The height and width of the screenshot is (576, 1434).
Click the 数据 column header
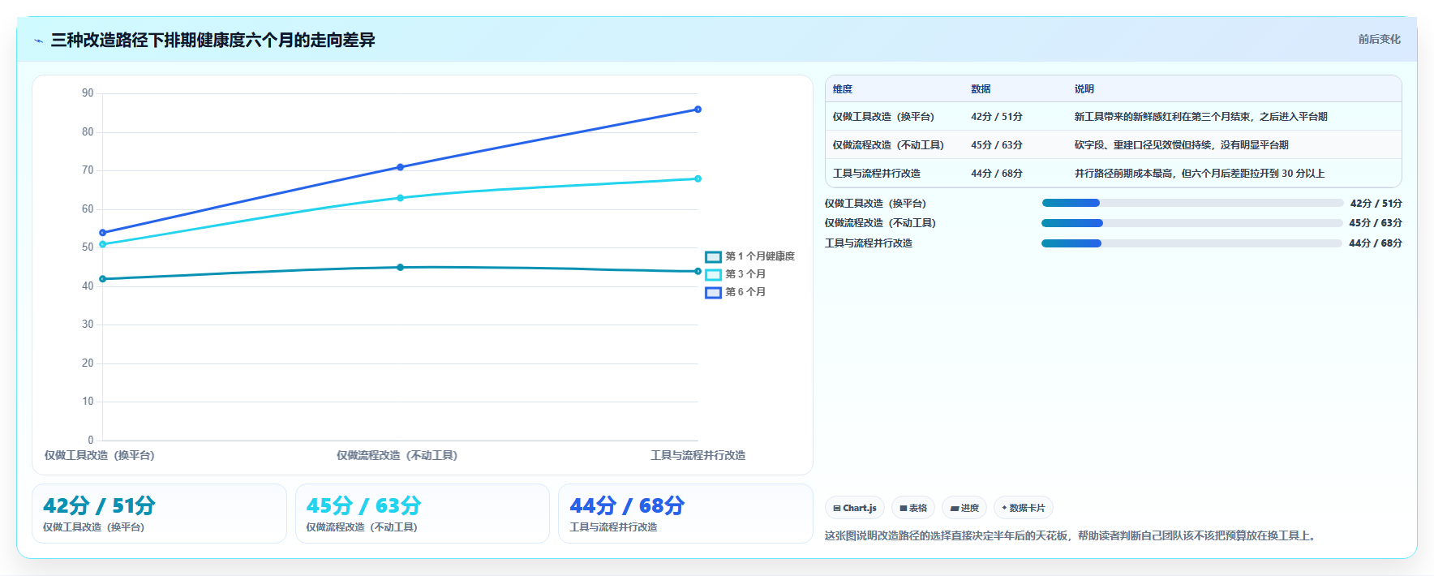(x=981, y=89)
